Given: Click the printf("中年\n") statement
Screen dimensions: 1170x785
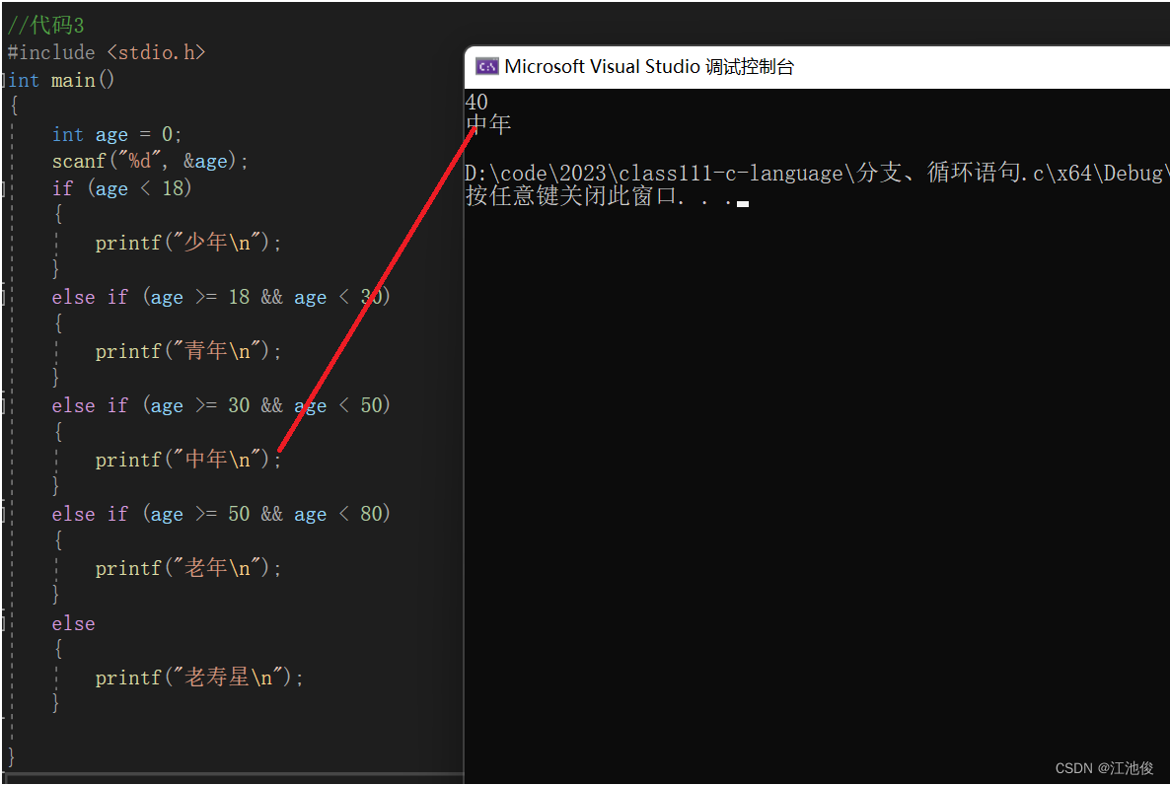Looking at the screenshot, I should click(188, 460).
